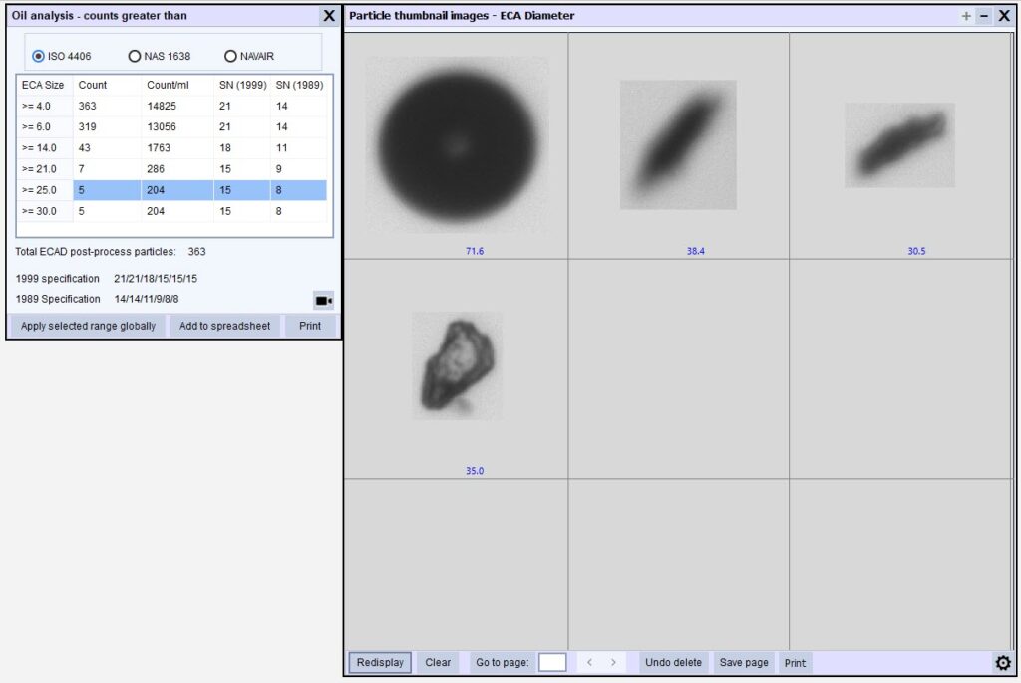1021x683 pixels.
Task: Print the oil analysis counts
Action: coord(310,326)
